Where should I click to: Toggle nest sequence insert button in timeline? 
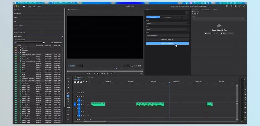(x=75, y=82)
